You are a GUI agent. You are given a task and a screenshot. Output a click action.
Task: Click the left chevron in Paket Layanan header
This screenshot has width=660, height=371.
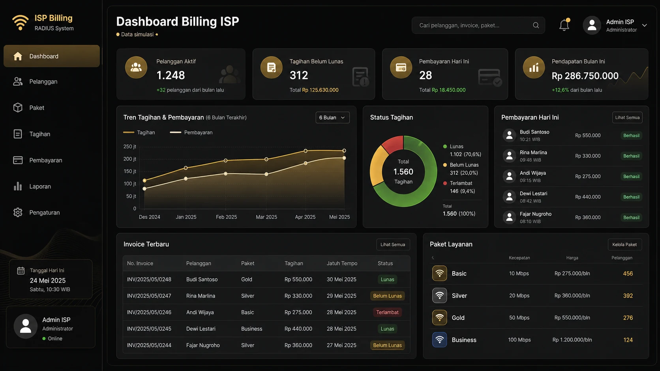tap(433, 257)
